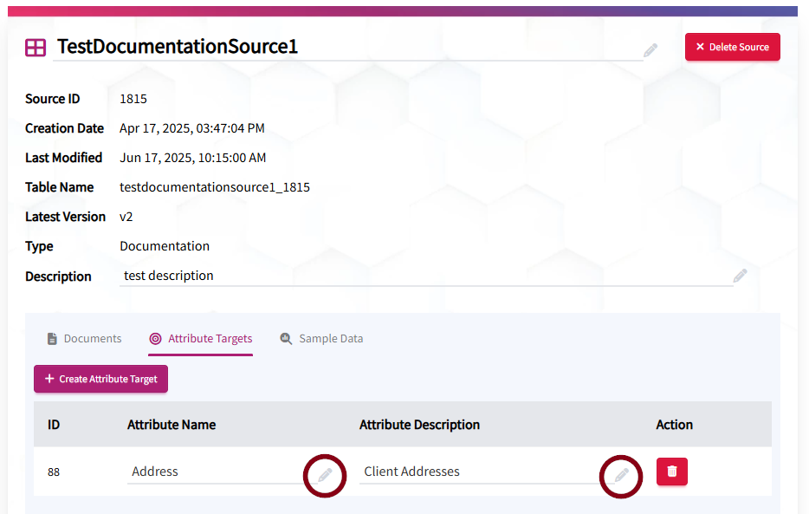This screenshot has width=809, height=514.
Task: Edit the Client Addresses description pencil icon
Action: coord(622,475)
